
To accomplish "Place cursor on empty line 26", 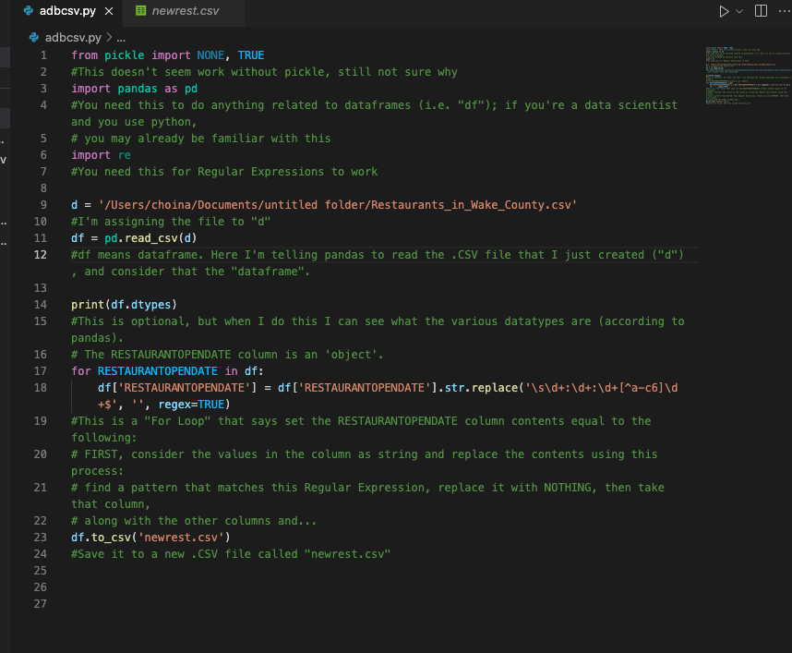I will (384, 587).
